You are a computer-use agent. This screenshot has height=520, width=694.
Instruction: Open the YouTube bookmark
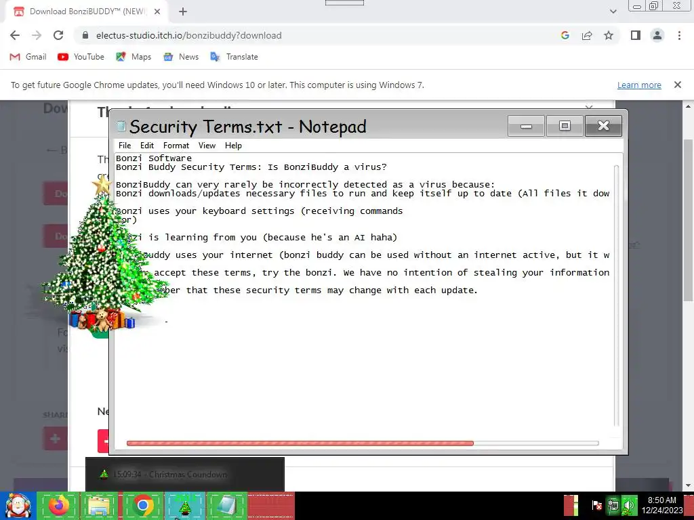click(81, 57)
